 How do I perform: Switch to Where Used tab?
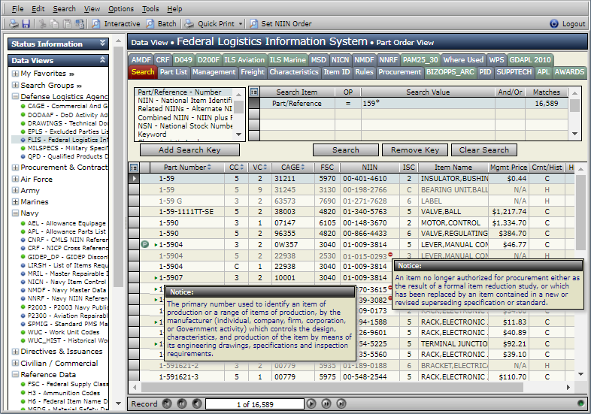463,60
